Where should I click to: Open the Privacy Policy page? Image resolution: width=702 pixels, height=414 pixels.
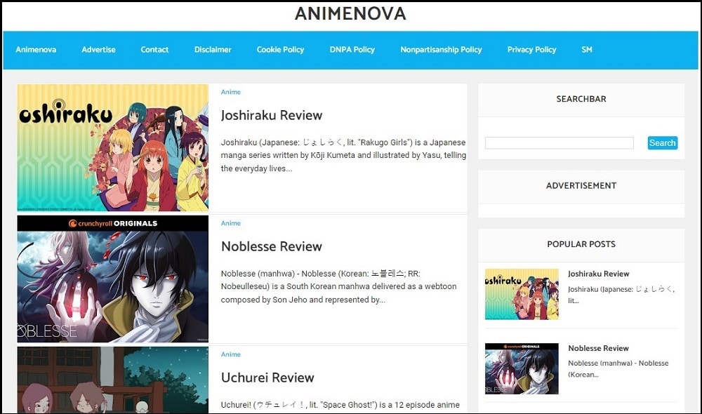531,50
